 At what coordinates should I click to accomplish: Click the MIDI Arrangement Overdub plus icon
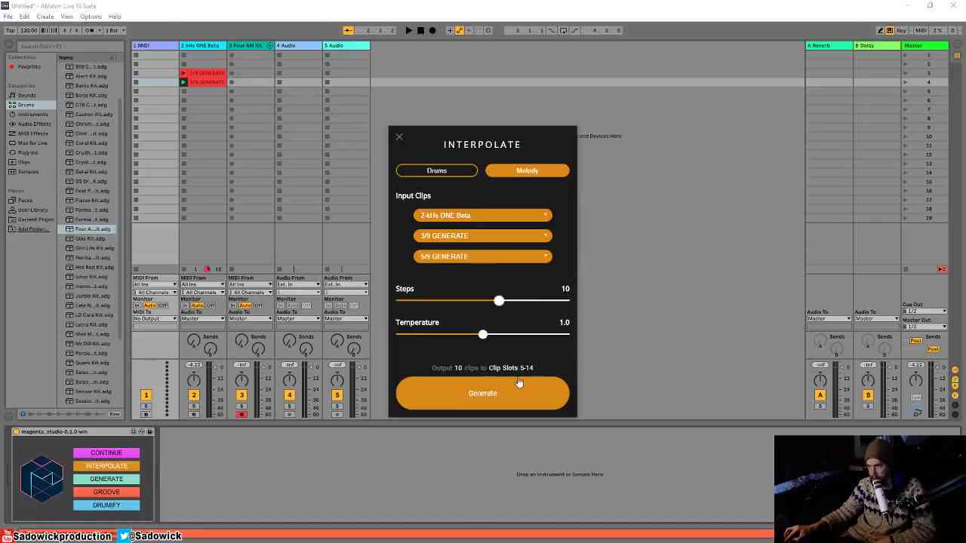pyautogui.click(x=450, y=30)
